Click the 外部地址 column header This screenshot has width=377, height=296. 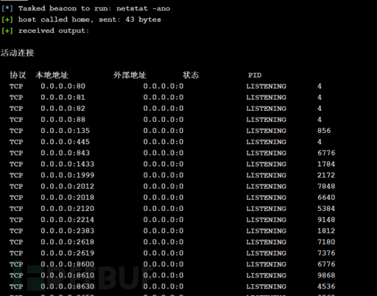[130, 75]
